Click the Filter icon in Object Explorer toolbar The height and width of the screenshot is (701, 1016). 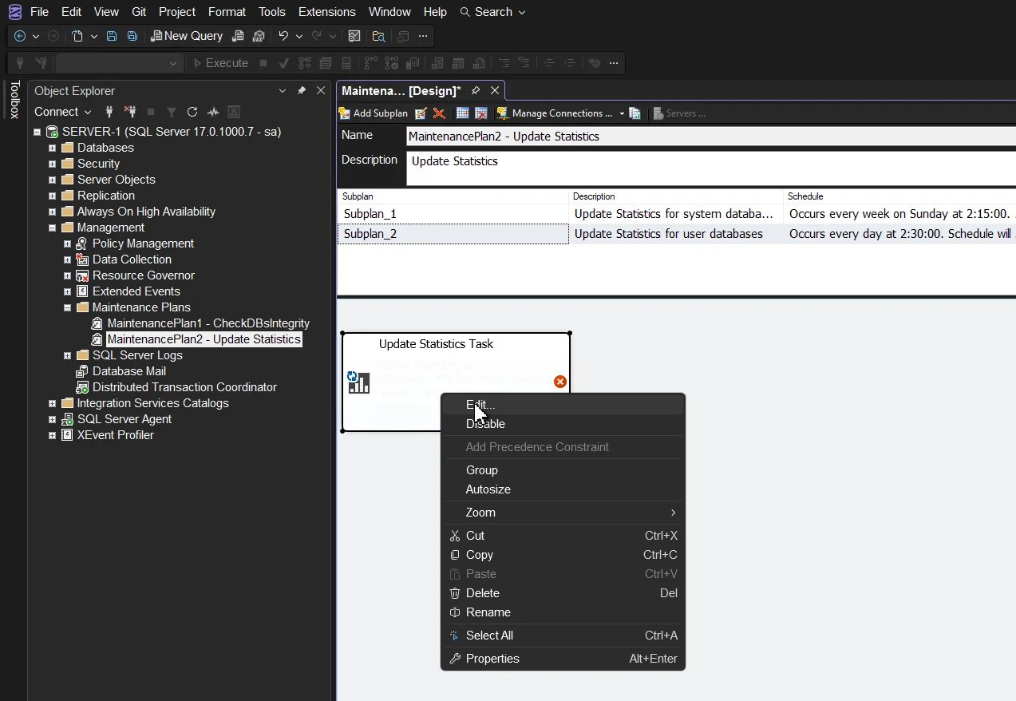pyautogui.click(x=172, y=112)
